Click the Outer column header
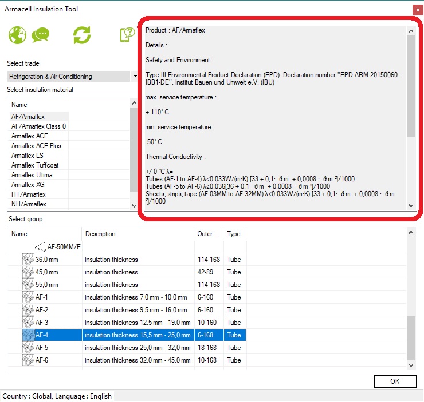Screen dimensions: 424x402 [x=209, y=234]
